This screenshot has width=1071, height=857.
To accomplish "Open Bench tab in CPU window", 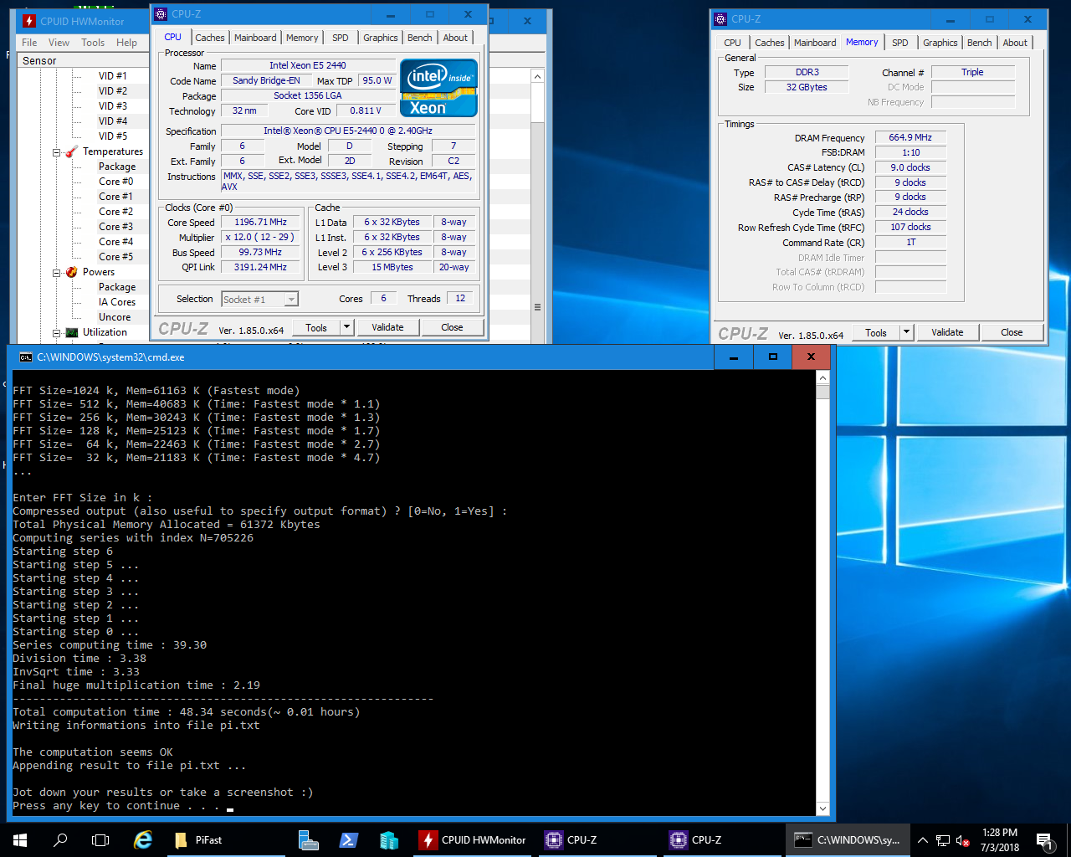I will (420, 38).
